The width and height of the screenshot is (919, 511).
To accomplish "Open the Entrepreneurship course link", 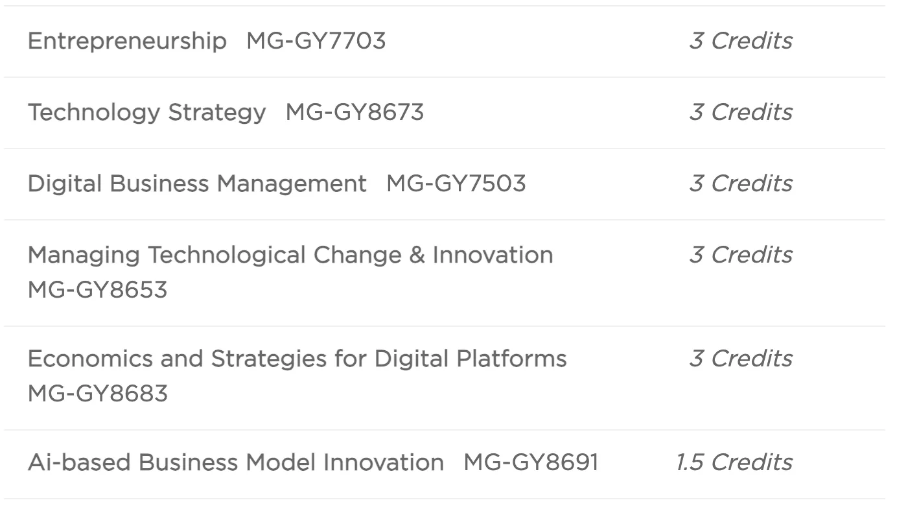I will (x=127, y=42).
